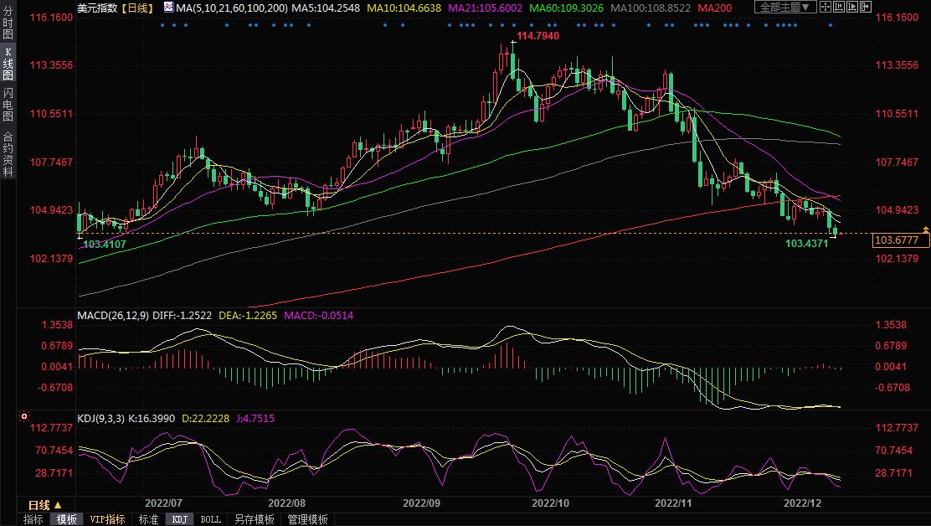Select the BOLL indicator tab

tap(211, 519)
